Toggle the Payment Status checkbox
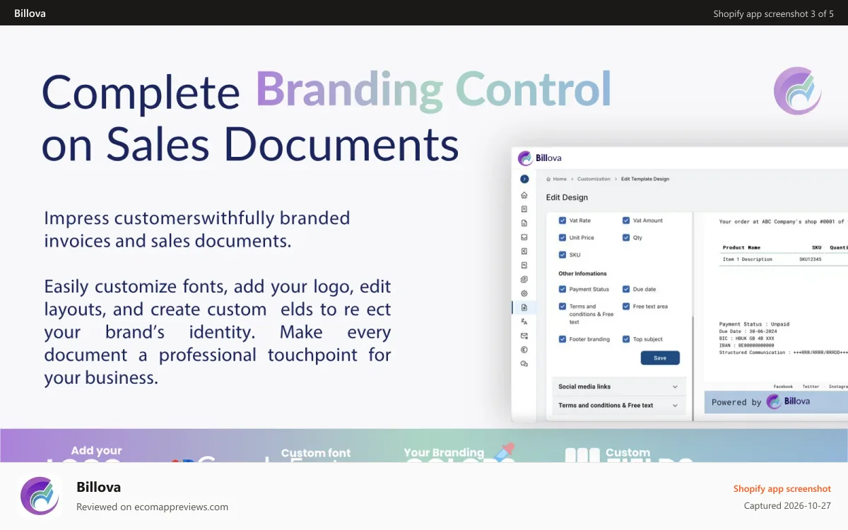Image resolution: width=848 pixels, height=530 pixels. (563, 289)
